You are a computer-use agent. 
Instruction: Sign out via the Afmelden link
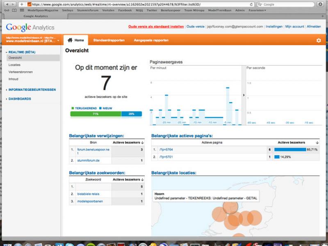pyautogui.click(x=314, y=27)
